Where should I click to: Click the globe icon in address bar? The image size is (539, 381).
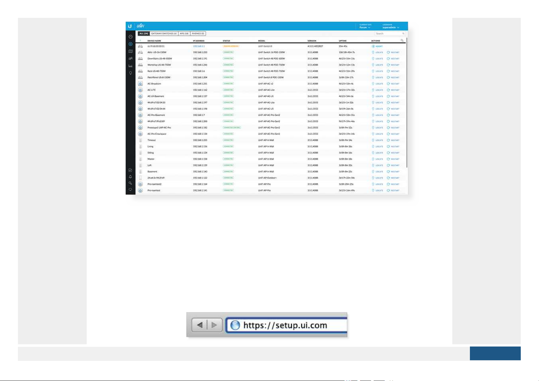click(x=235, y=325)
